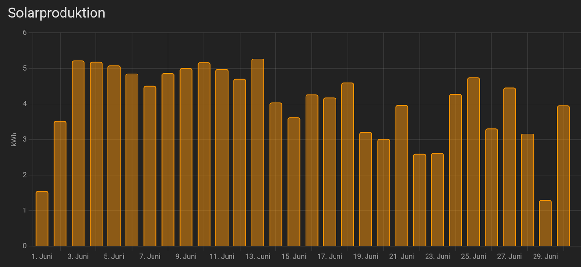
Task: Click the 0 value on y-axis
Action: [25, 246]
